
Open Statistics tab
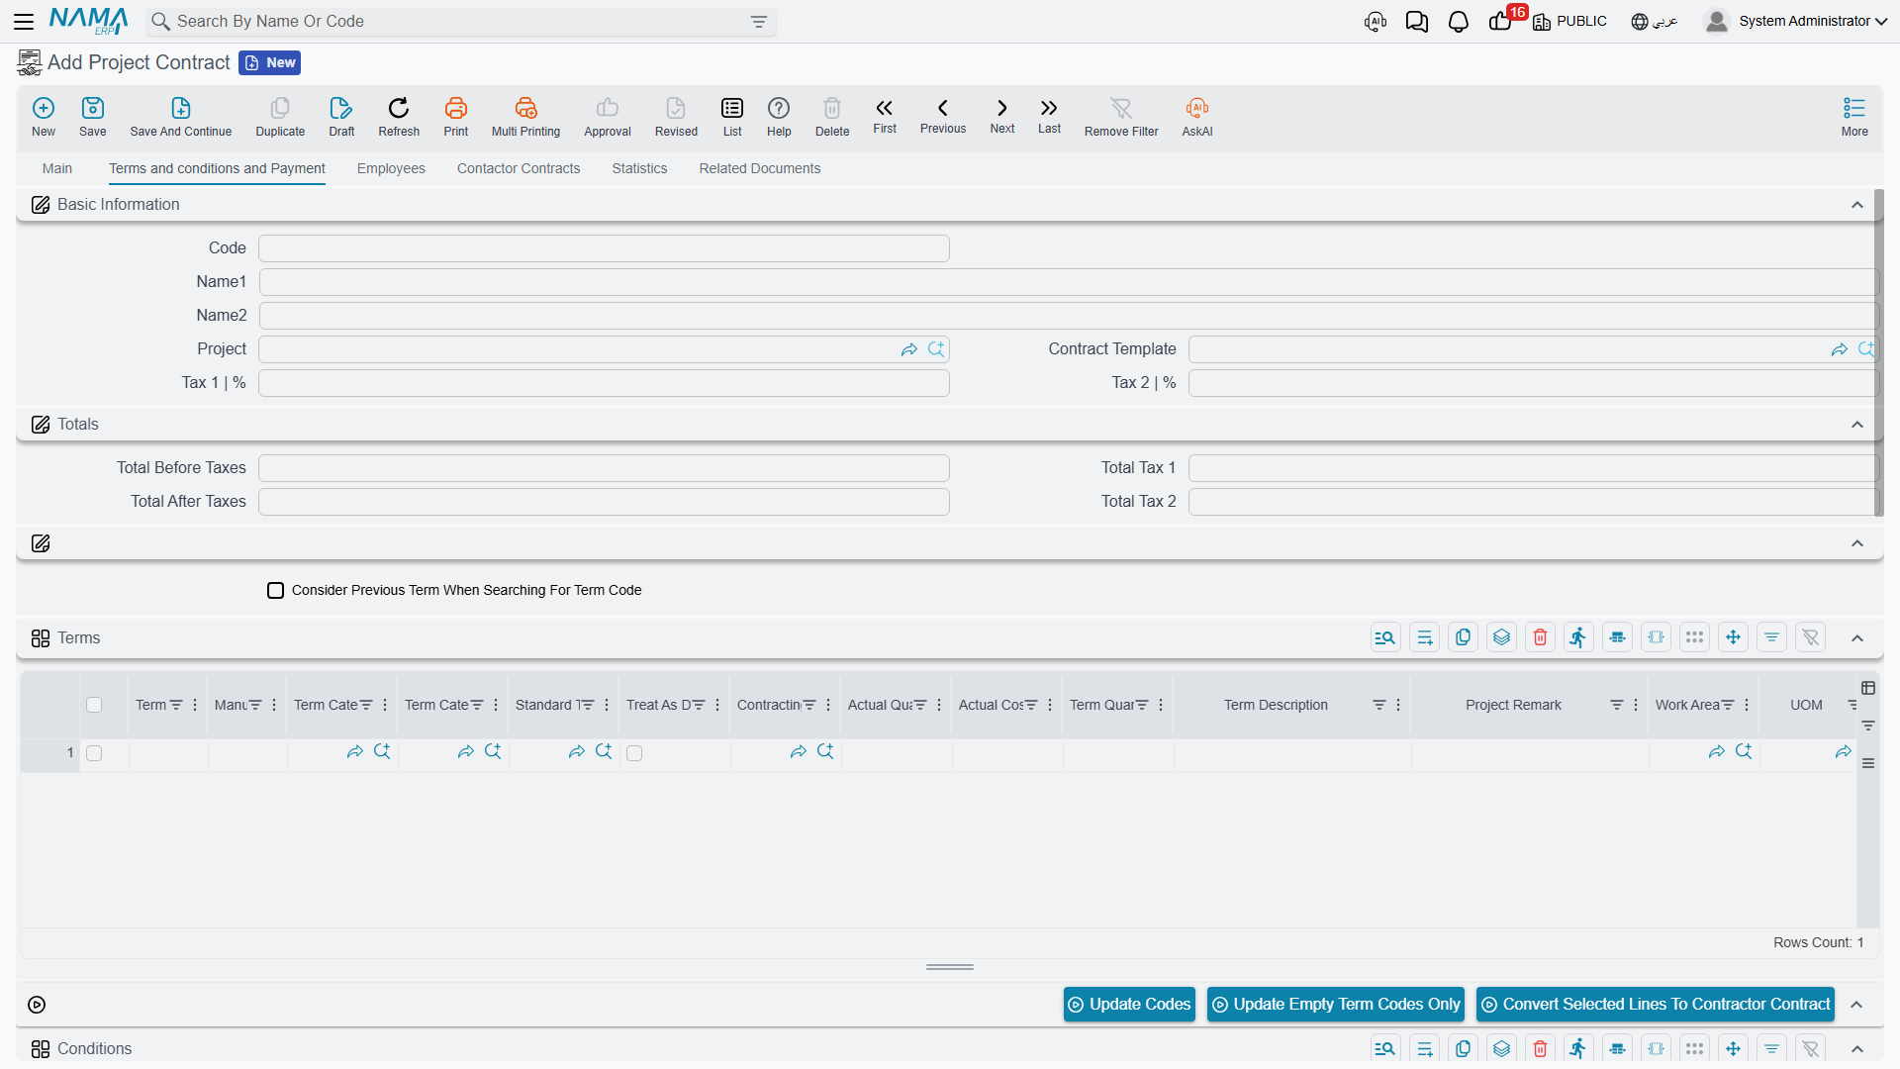pos(639,168)
